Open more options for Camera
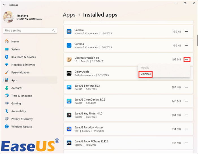 point(186,32)
